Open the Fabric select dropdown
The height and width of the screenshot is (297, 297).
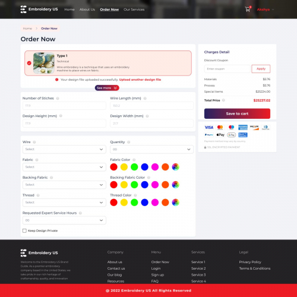(x=64, y=167)
